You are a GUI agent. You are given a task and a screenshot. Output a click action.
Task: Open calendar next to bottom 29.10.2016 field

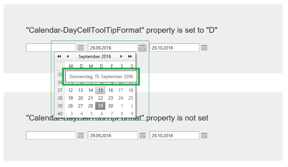(204, 136)
